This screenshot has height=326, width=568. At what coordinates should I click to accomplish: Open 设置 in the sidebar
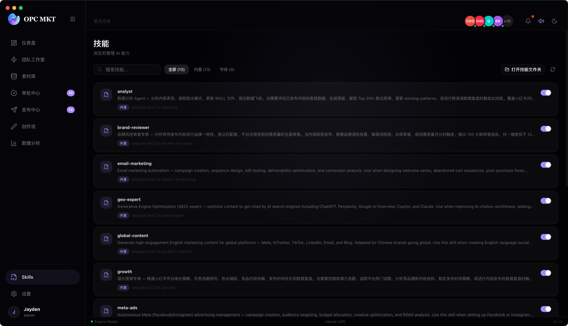click(43, 294)
